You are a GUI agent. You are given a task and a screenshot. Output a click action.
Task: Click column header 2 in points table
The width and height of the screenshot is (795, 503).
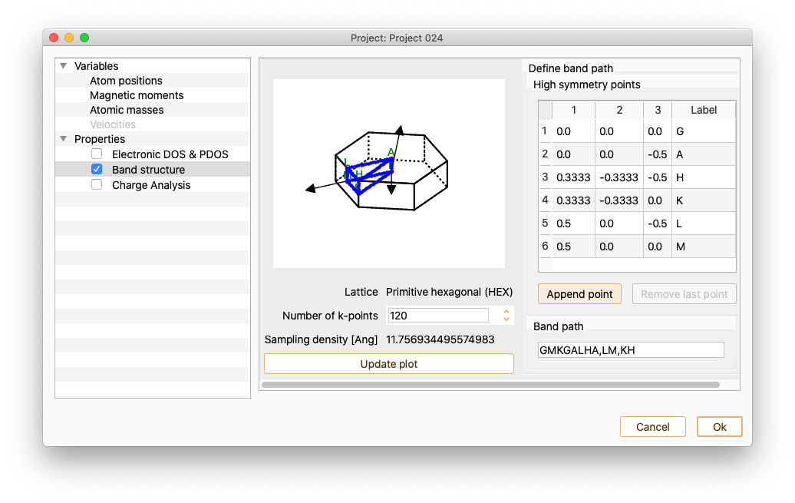pyautogui.click(x=619, y=110)
